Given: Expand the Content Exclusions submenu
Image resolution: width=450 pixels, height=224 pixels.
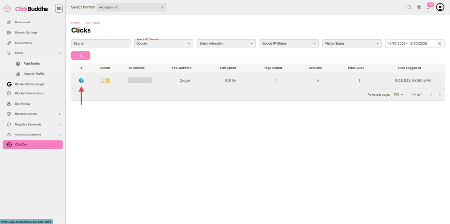Looking at the screenshot, I should 59,135.
